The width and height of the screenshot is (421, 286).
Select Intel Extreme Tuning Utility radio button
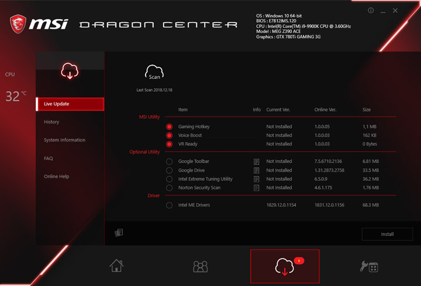(169, 179)
